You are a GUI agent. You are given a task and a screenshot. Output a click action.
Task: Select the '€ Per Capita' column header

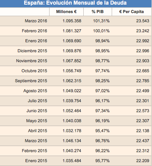pos(131,12)
